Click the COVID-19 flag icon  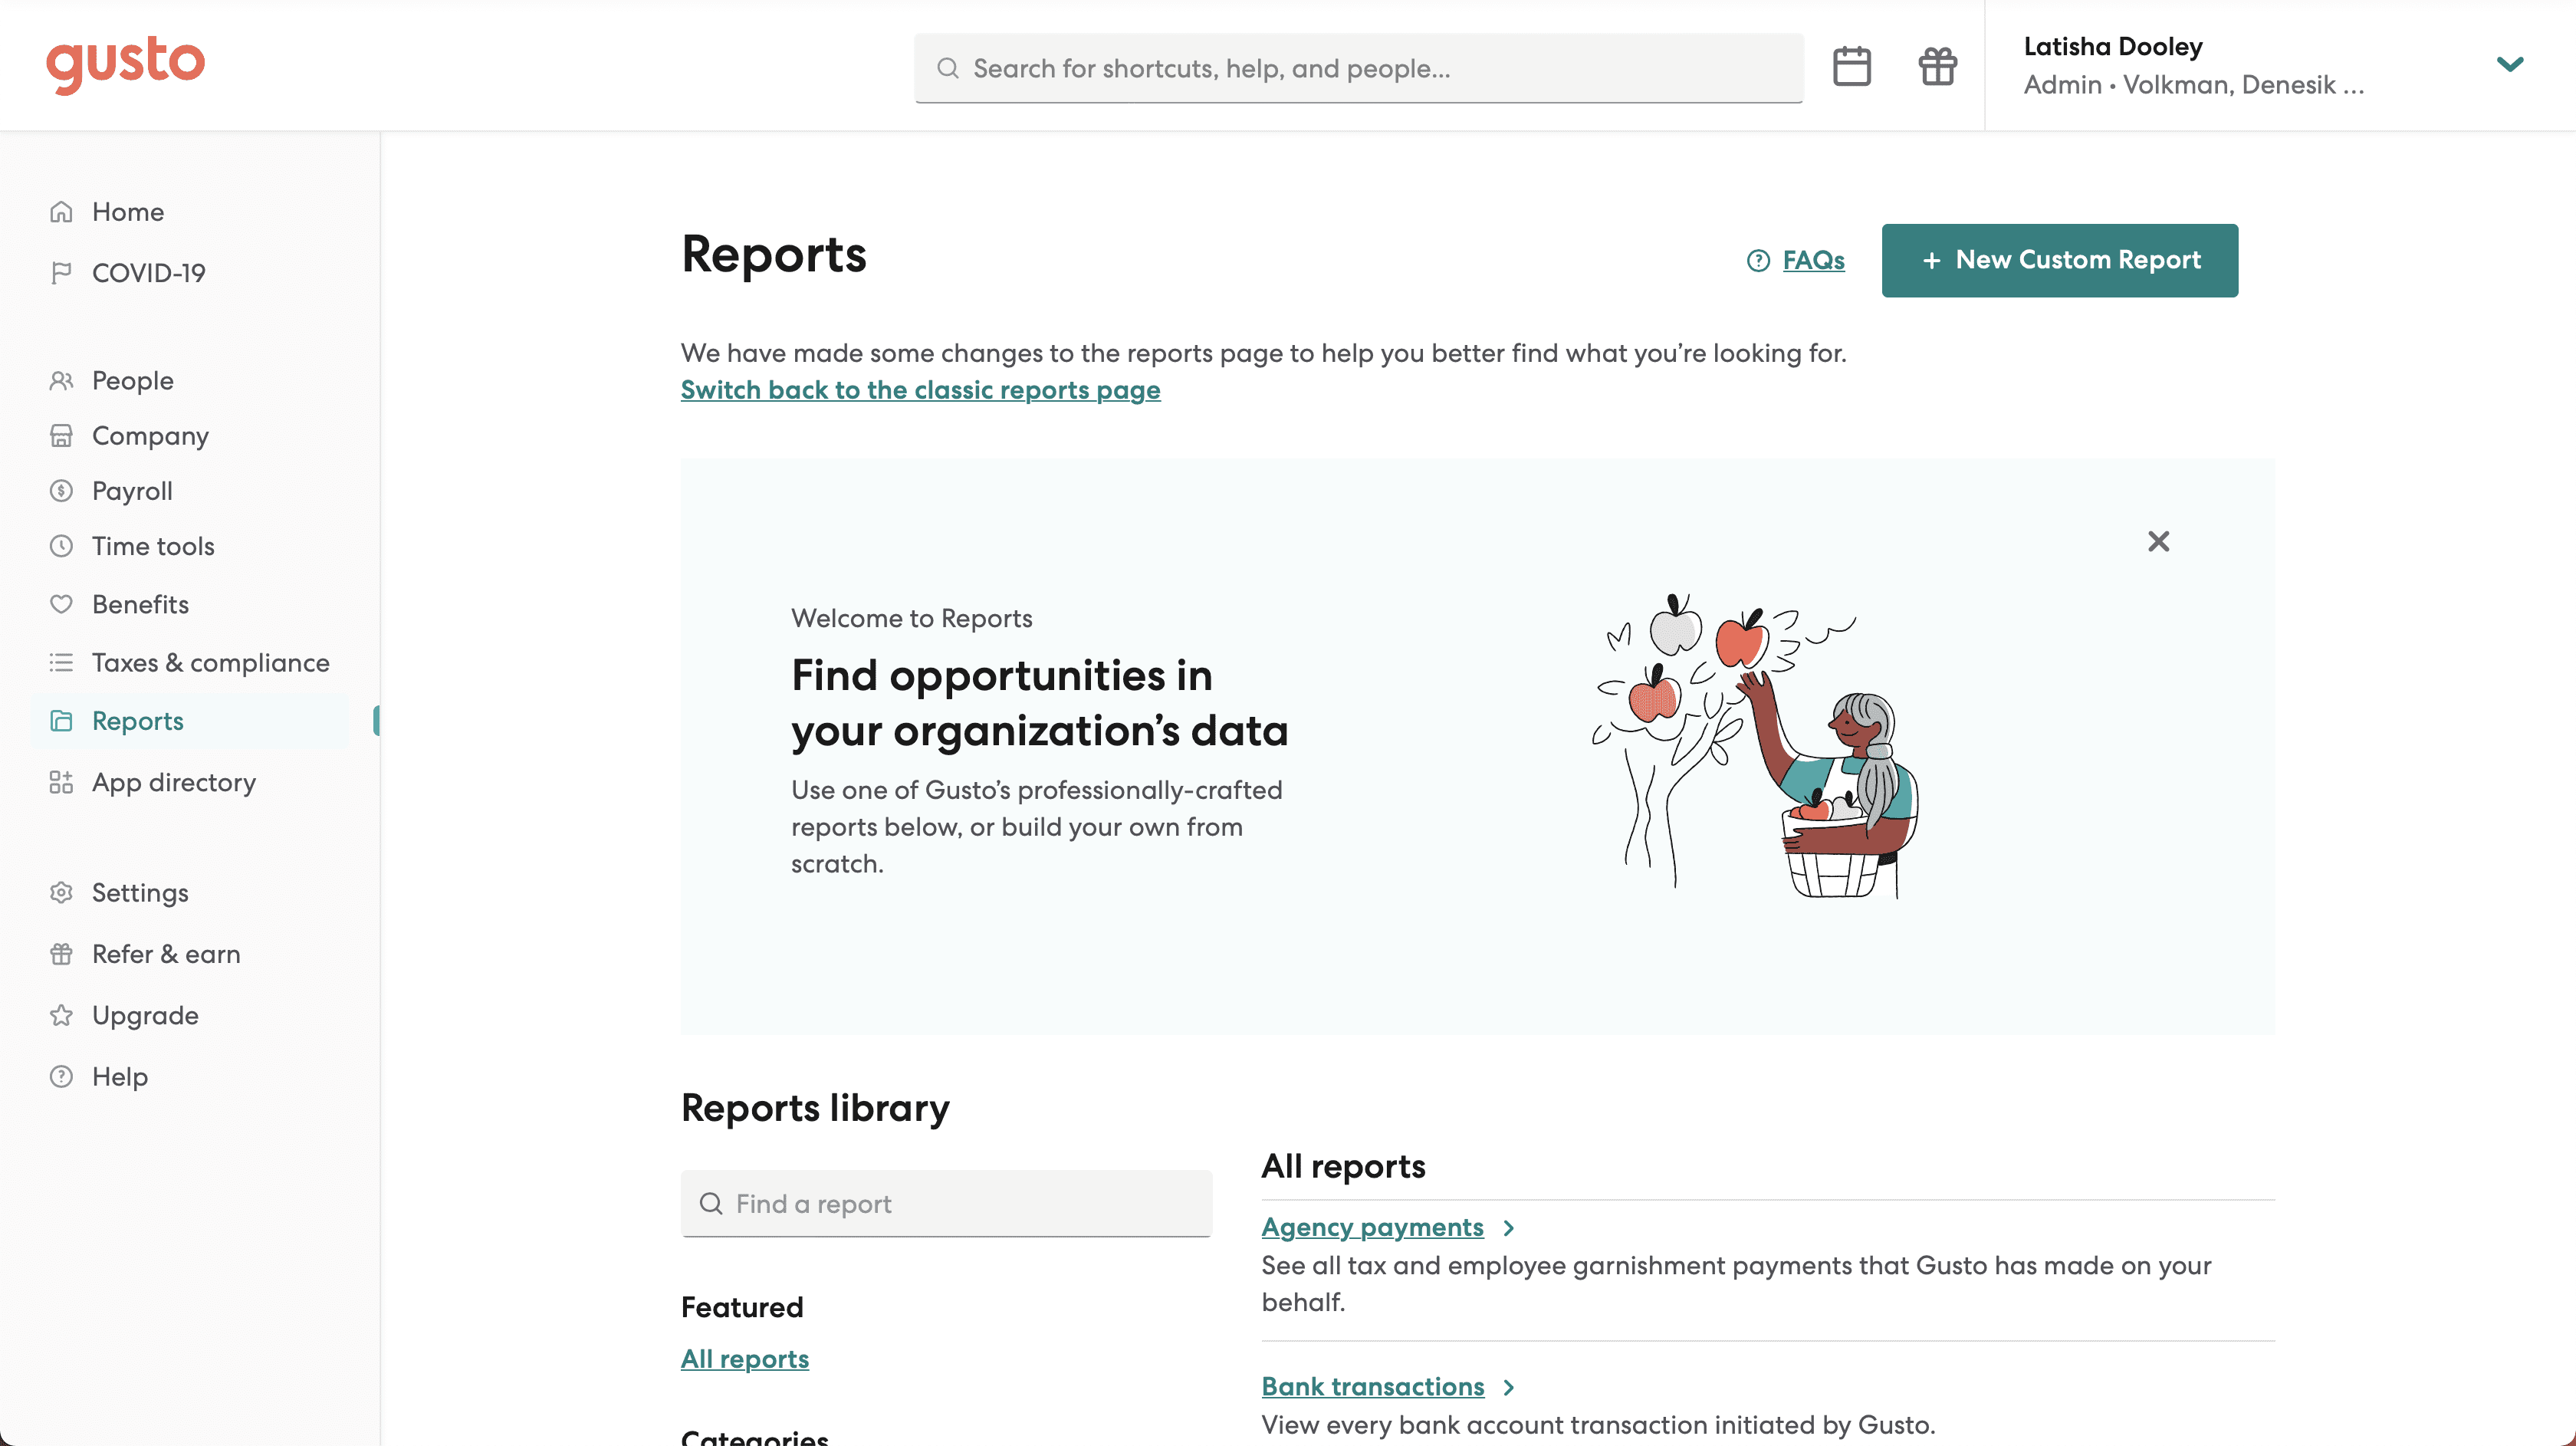click(61, 273)
